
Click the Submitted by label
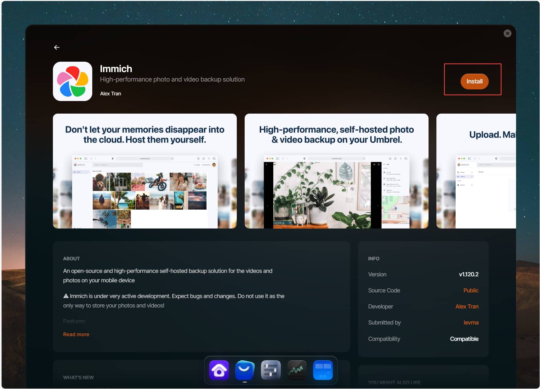click(x=384, y=323)
